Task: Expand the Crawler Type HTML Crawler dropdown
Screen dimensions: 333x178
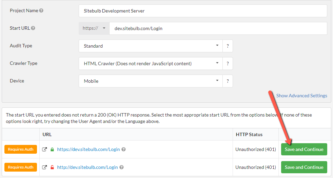Action: point(151,63)
